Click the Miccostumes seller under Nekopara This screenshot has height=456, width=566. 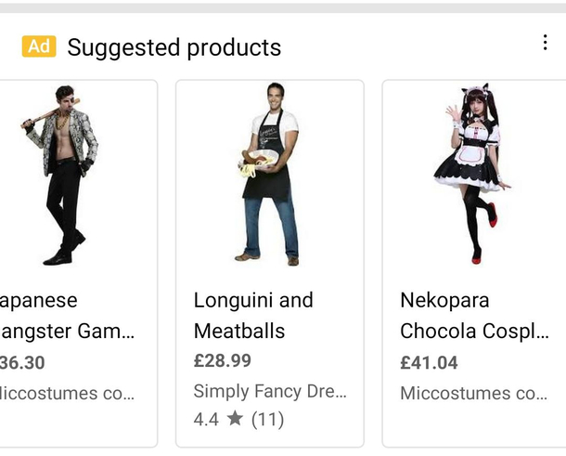pos(473,393)
